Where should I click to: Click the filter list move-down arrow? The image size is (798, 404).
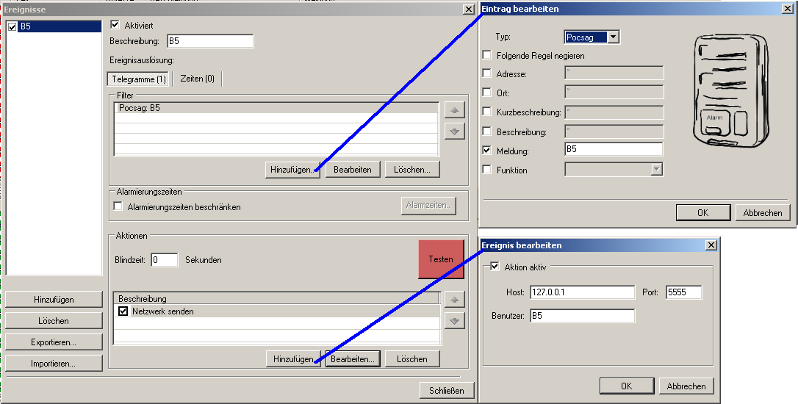pos(454,131)
